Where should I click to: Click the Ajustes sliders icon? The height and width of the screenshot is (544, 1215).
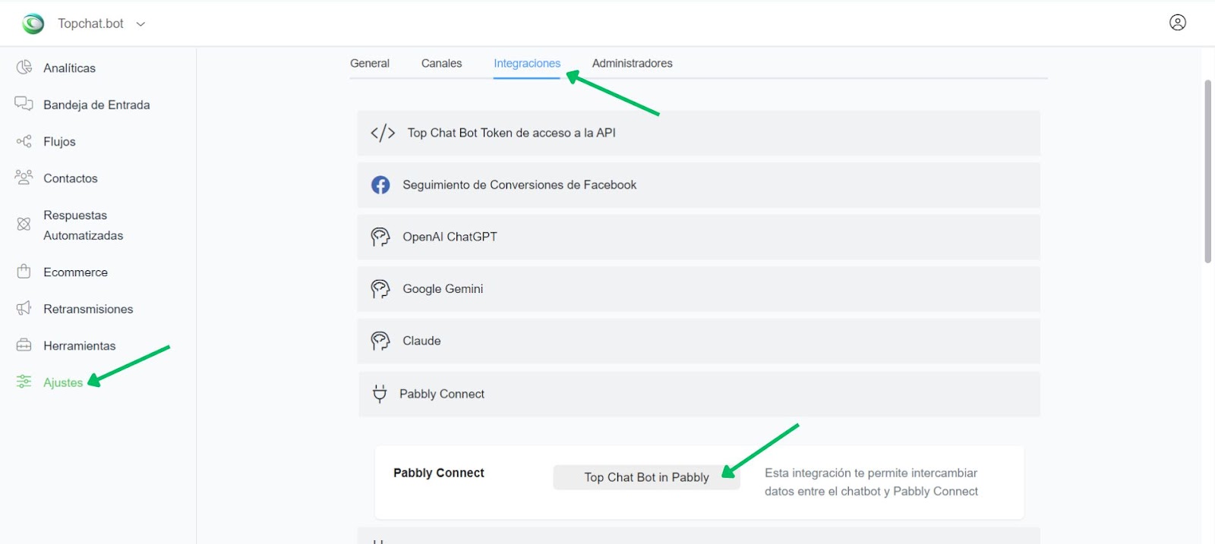coord(24,382)
